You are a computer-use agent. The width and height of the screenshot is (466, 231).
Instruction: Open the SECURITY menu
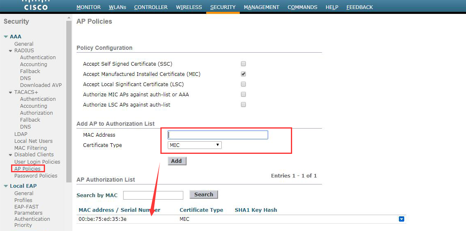(x=223, y=7)
